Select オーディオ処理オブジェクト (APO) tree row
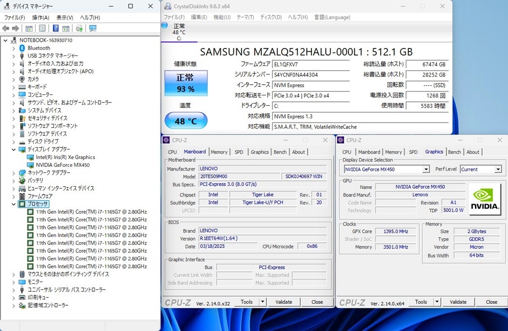The image size is (508, 331). click(x=61, y=71)
